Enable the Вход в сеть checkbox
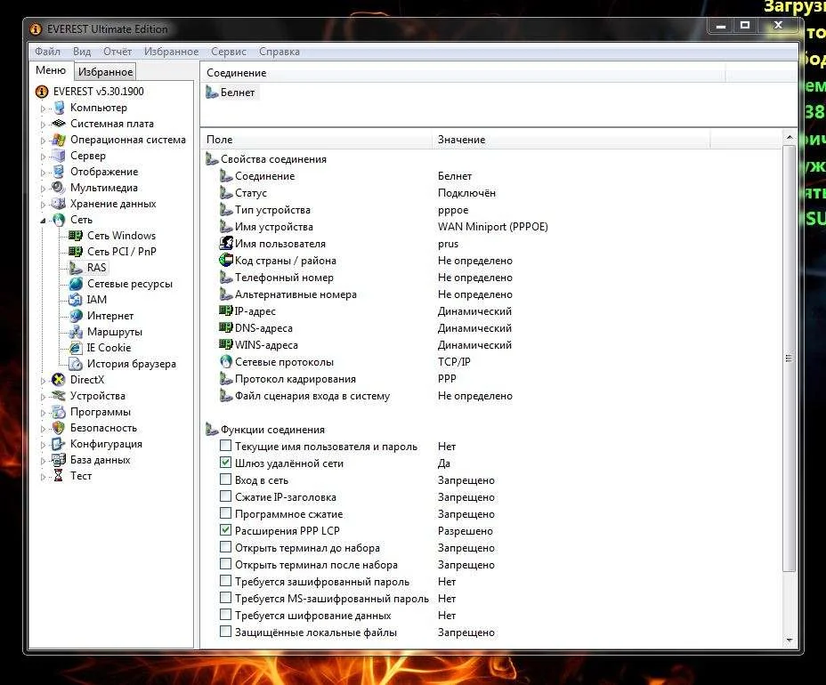The image size is (826, 685). pos(226,480)
